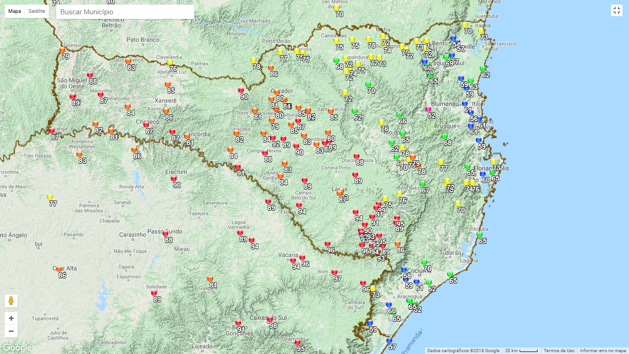Click Informar erro no mapa link
The height and width of the screenshot is (354, 629).
pyautogui.click(x=603, y=351)
